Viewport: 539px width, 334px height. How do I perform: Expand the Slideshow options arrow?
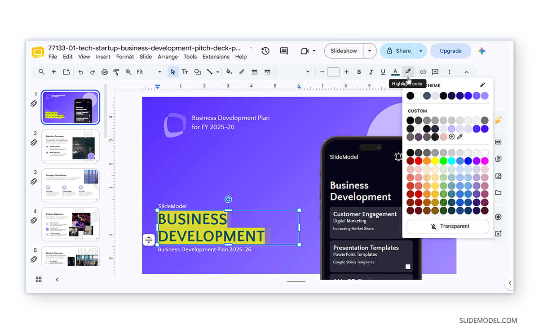point(370,51)
